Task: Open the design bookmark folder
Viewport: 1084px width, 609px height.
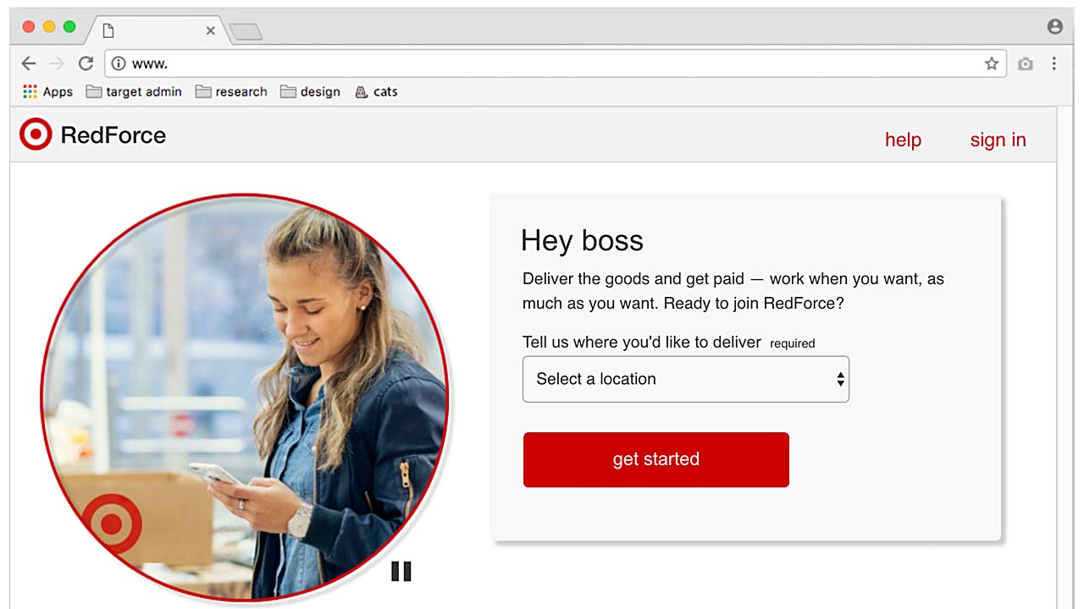Action: 310,91
